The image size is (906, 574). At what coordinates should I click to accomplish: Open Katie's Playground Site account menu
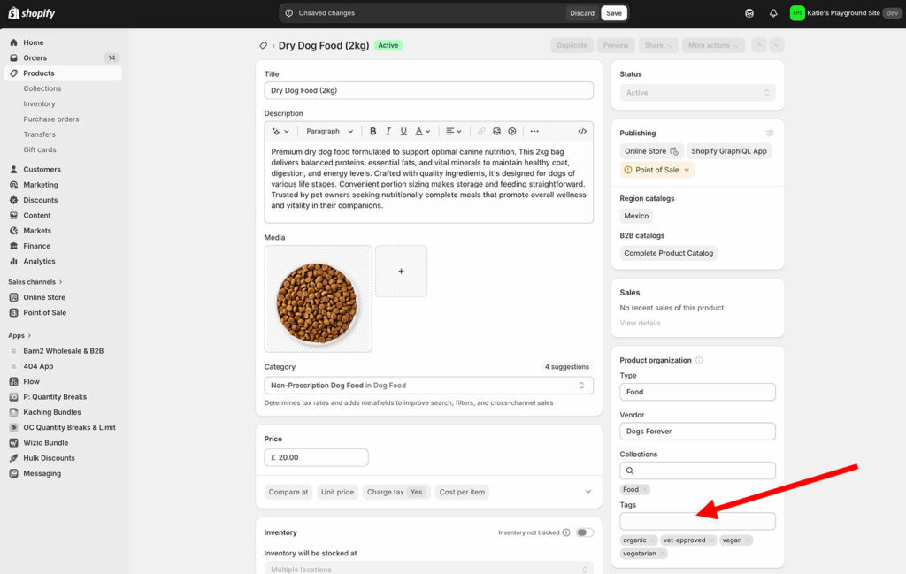tap(845, 12)
